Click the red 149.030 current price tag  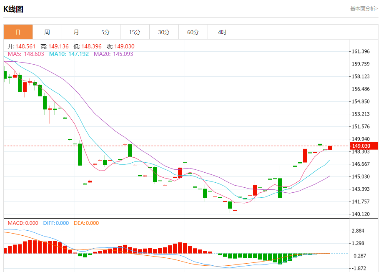[364, 146]
